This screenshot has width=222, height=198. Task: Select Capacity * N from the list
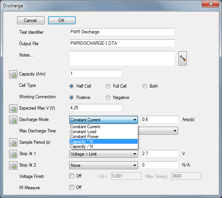pos(104,141)
